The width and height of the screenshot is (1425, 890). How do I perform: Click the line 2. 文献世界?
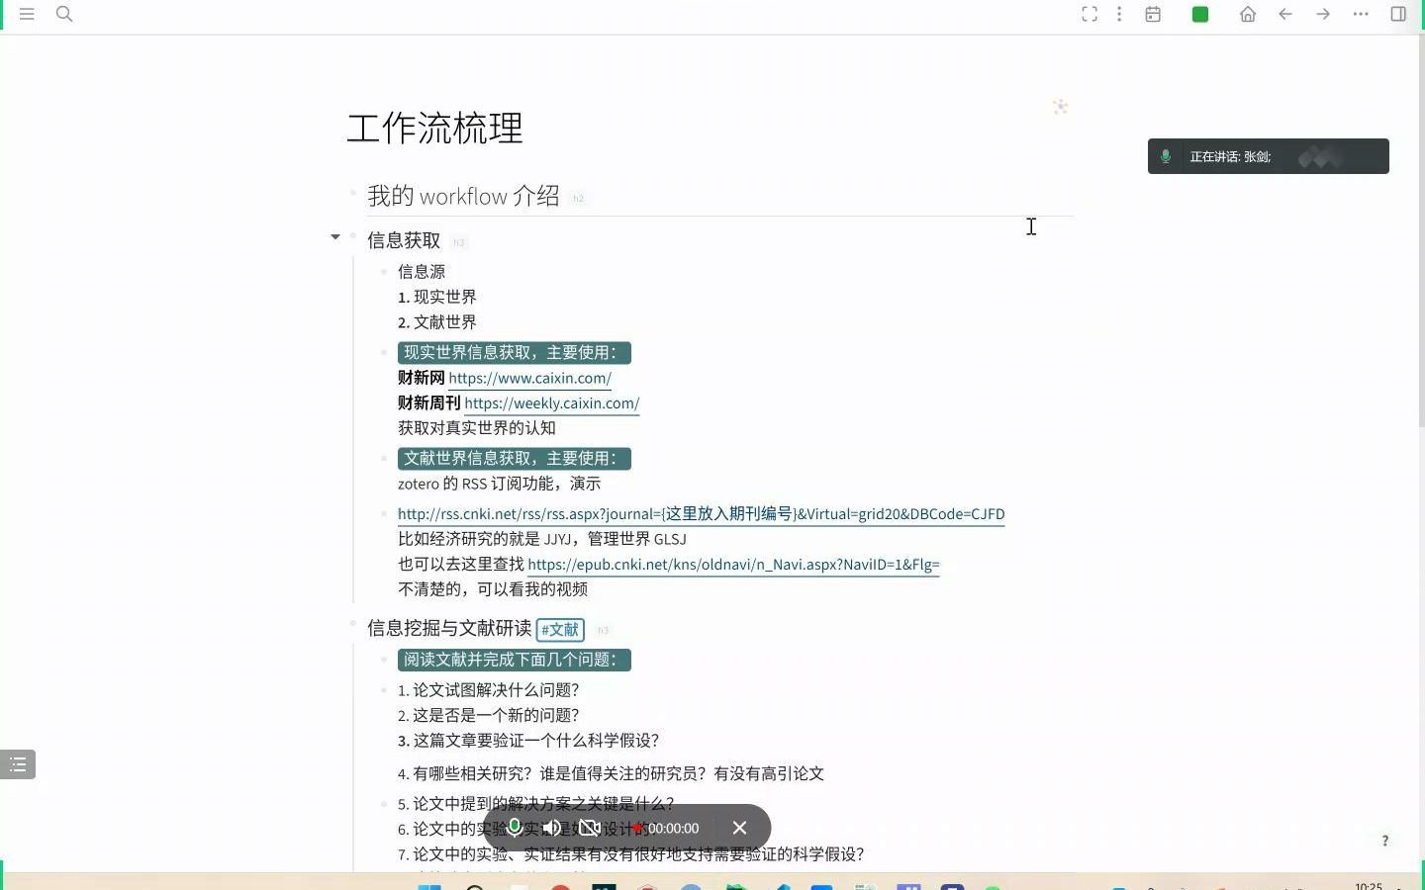pyautogui.click(x=436, y=322)
